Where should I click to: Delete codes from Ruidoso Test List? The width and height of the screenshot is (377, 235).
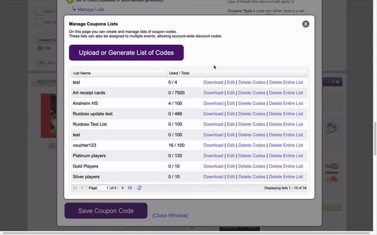[252, 124]
